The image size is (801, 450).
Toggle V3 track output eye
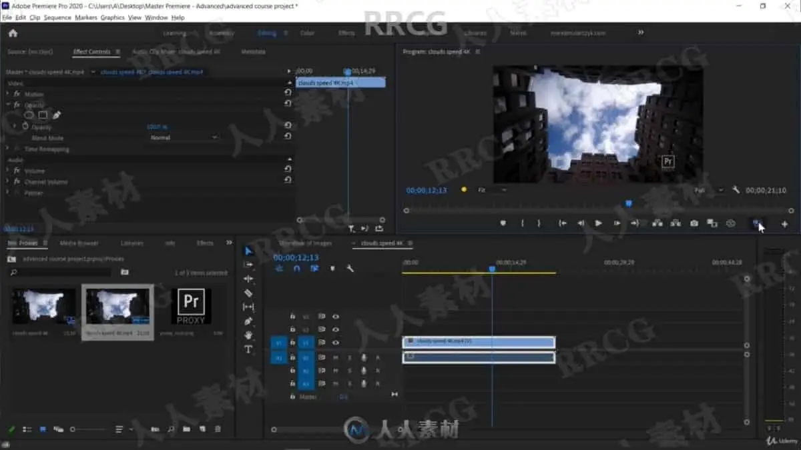coord(336,317)
